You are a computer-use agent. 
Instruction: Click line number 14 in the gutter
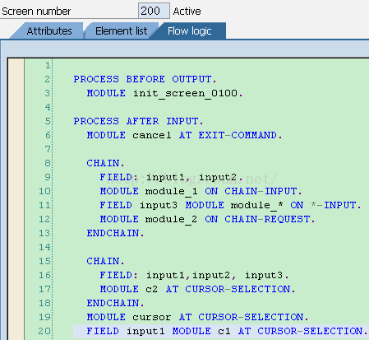click(44, 247)
